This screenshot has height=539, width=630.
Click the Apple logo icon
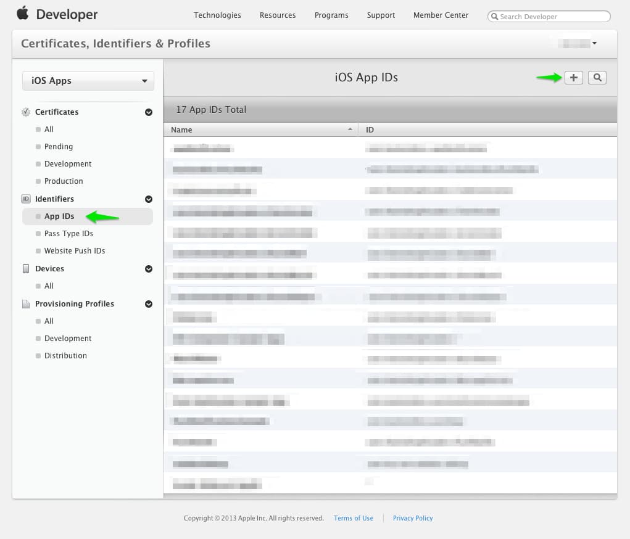[23, 13]
